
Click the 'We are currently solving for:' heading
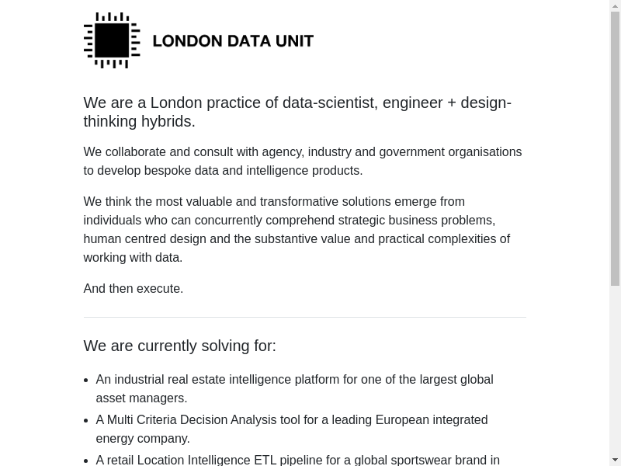point(179,346)
